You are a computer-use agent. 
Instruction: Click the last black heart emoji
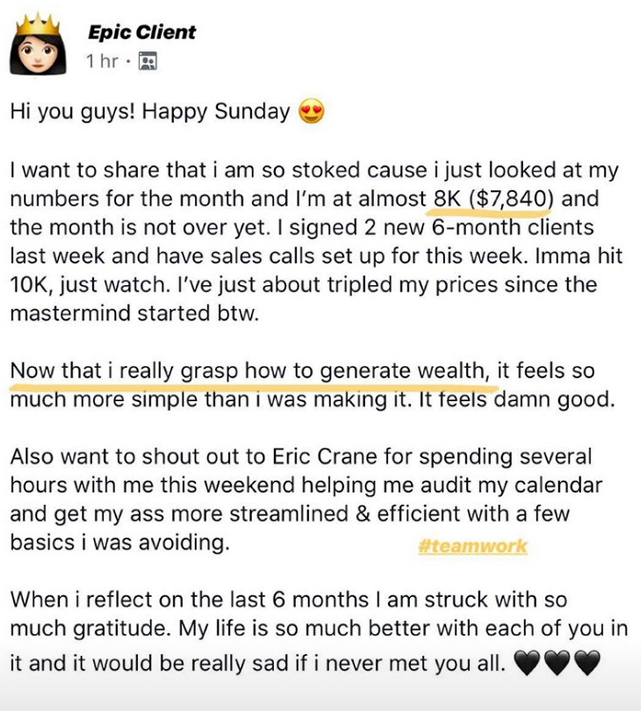coord(587,663)
